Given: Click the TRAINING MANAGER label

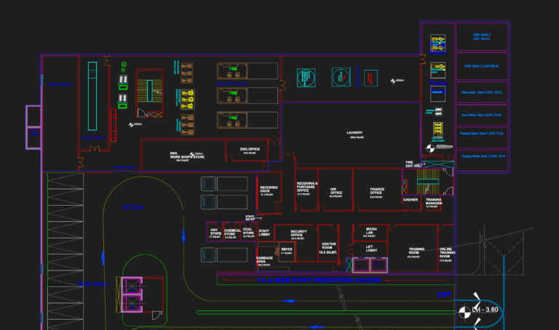Looking at the screenshot, I should coord(434,203).
